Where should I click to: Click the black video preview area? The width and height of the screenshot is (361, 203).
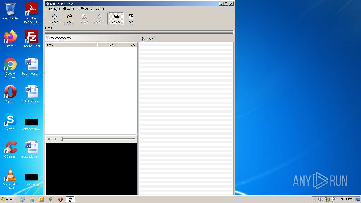(91, 169)
